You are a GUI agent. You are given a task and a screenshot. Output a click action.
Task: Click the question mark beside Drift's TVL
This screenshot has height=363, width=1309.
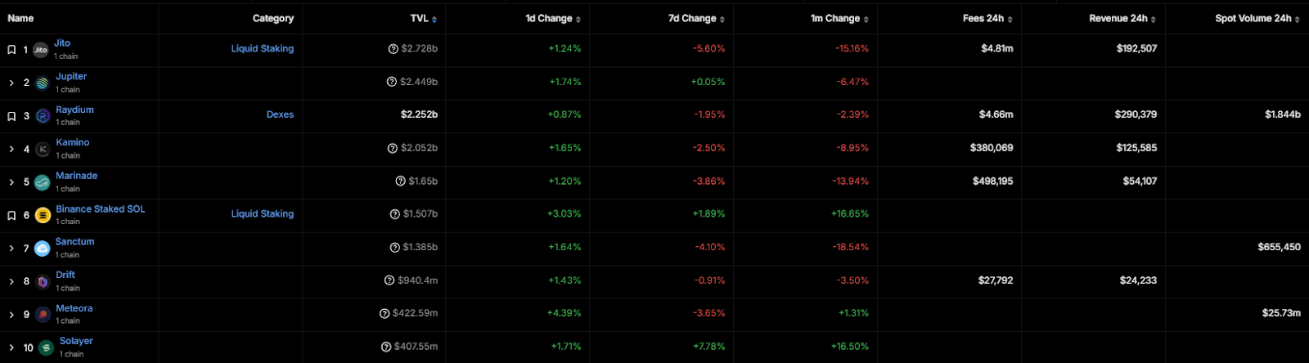coord(389,280)
